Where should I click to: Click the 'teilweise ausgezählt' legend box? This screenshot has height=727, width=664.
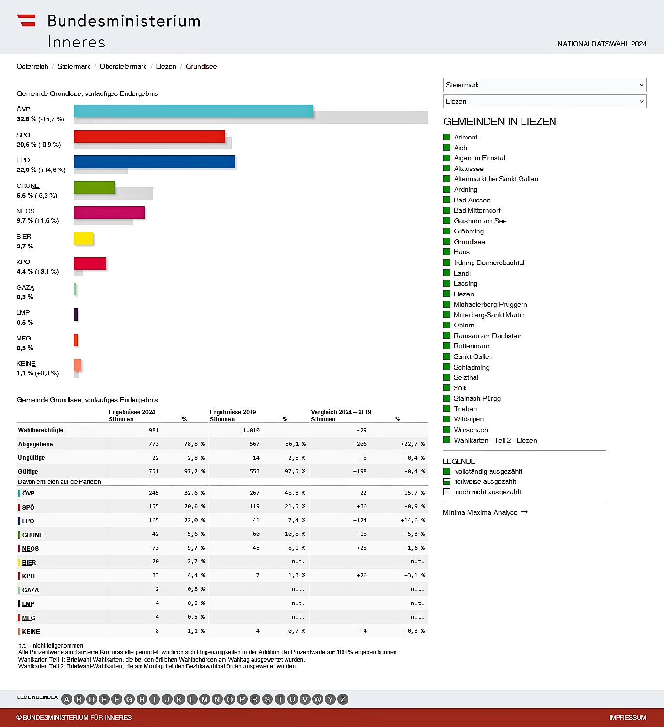coord(447,481)
